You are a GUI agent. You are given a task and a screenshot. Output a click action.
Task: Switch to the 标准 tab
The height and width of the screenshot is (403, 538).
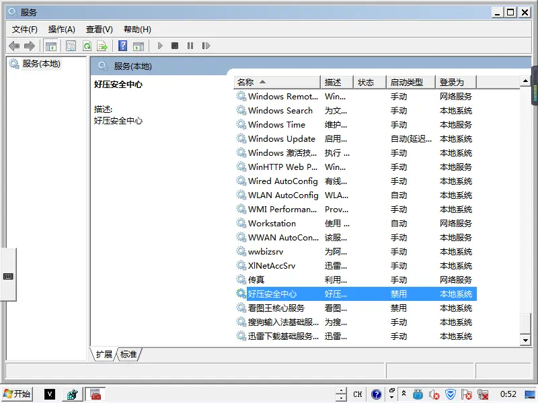[x=128, y=355]
